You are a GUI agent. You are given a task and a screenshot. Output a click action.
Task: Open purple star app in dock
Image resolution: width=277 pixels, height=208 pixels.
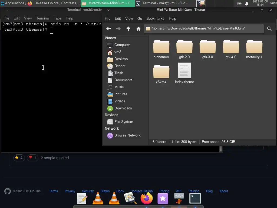pyautogui.click(x=163, y=199)
